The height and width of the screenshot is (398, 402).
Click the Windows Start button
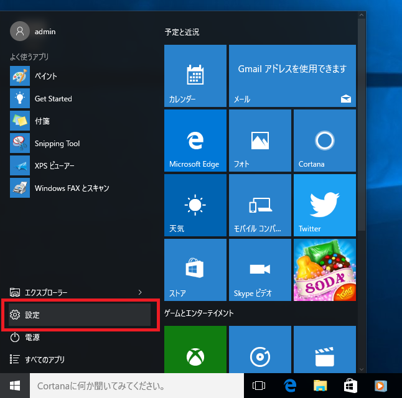tap(15, 386)
